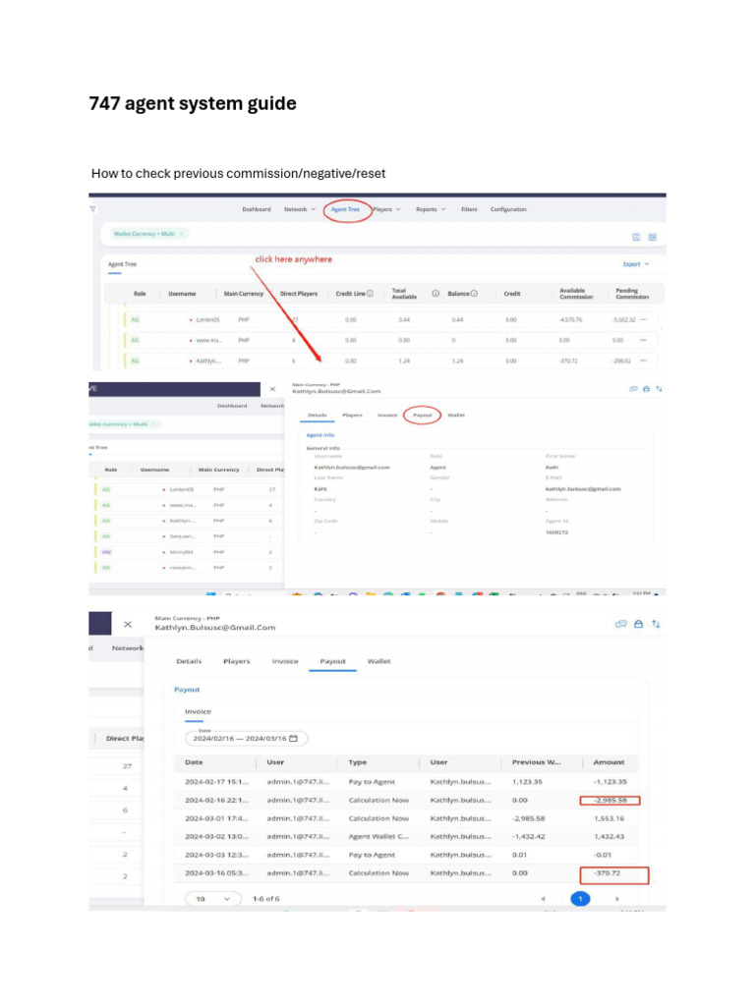The image size is (755, 1006).
Task: Click the message icon in the Agent Info details panel
Action: coord(634,389)
